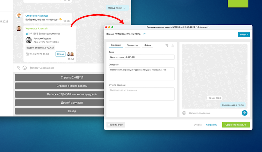Viewport: 262px width, 152px height.
Task: Click into the Отчет о решении text field
Action: pos(141,94)
